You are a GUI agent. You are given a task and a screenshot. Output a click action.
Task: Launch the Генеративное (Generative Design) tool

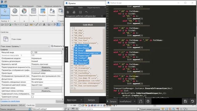pyautogui.click(x=43, y=13)
